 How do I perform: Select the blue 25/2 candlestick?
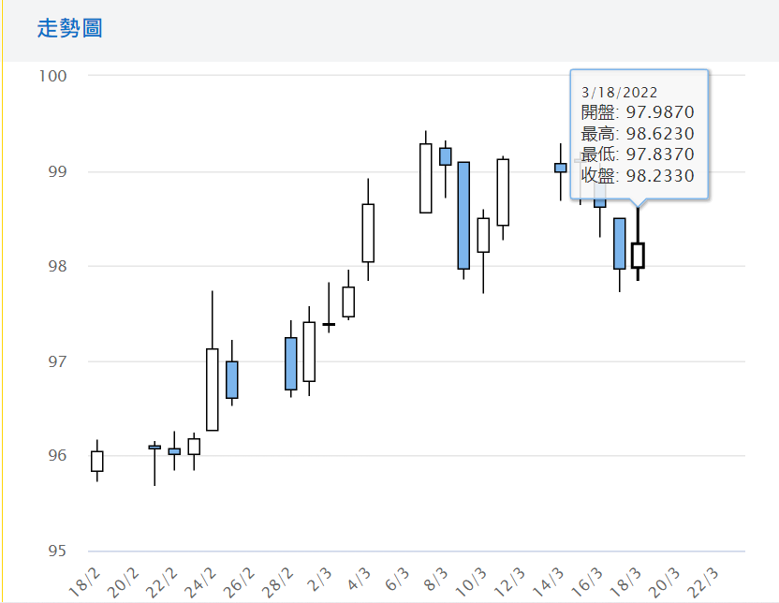point(232,379)
